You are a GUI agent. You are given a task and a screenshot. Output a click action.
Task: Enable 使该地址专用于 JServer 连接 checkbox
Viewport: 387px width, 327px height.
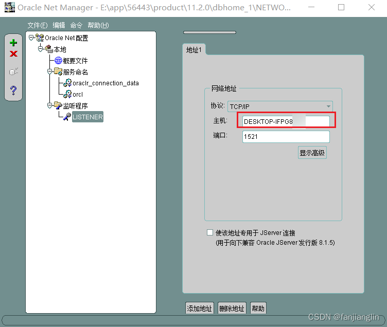(x=210, y=232)
